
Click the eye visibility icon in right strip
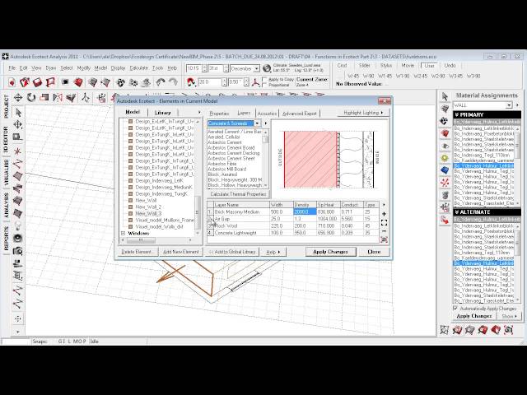(445, 146)
